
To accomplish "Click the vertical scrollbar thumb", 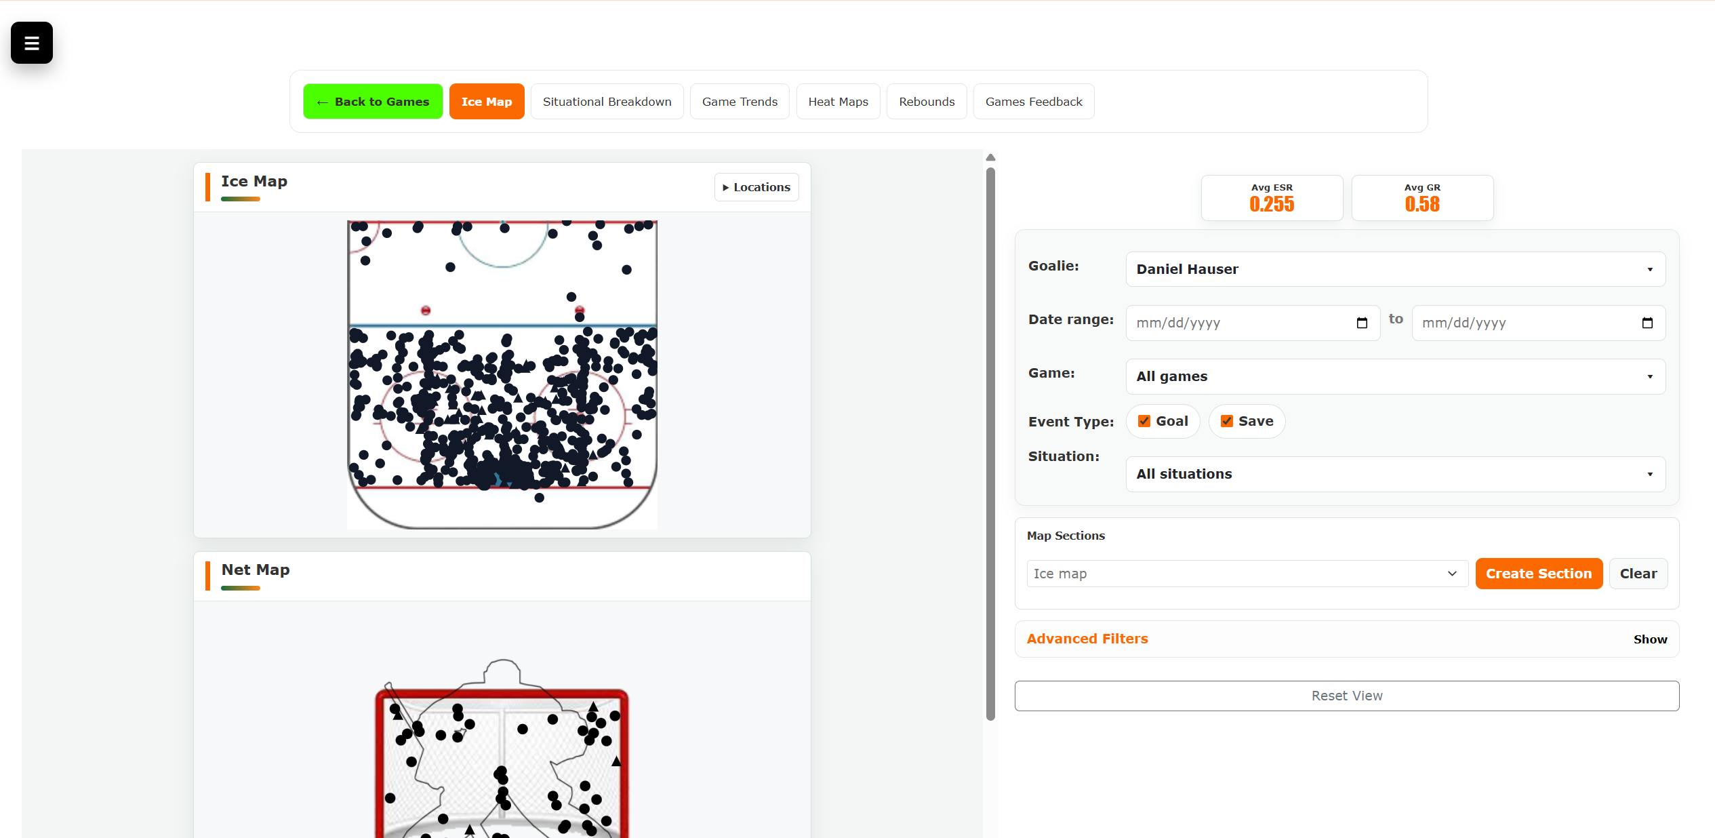I will pos(990,444).
